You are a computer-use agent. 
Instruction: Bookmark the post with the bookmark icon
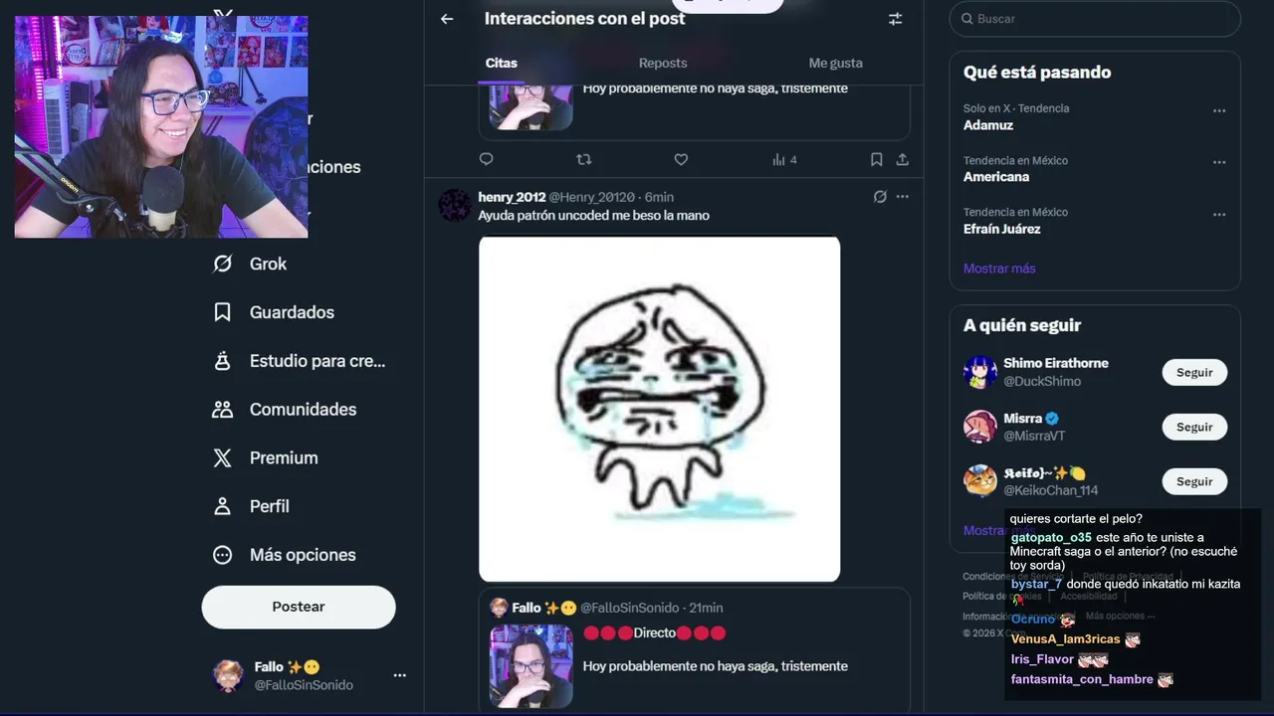[876, 159]
